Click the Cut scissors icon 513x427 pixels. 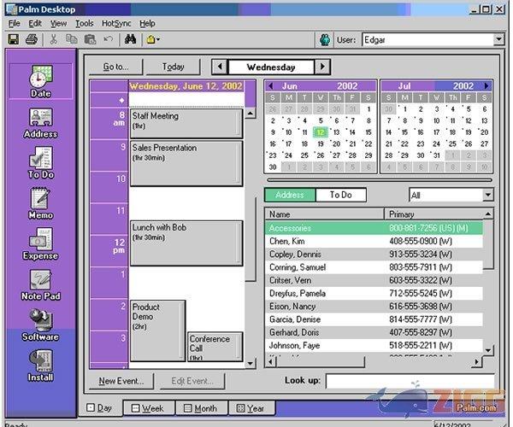(53, 39)
